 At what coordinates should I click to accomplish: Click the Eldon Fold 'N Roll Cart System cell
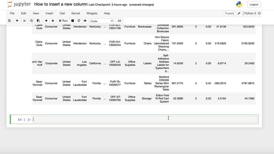pos(162,98)
